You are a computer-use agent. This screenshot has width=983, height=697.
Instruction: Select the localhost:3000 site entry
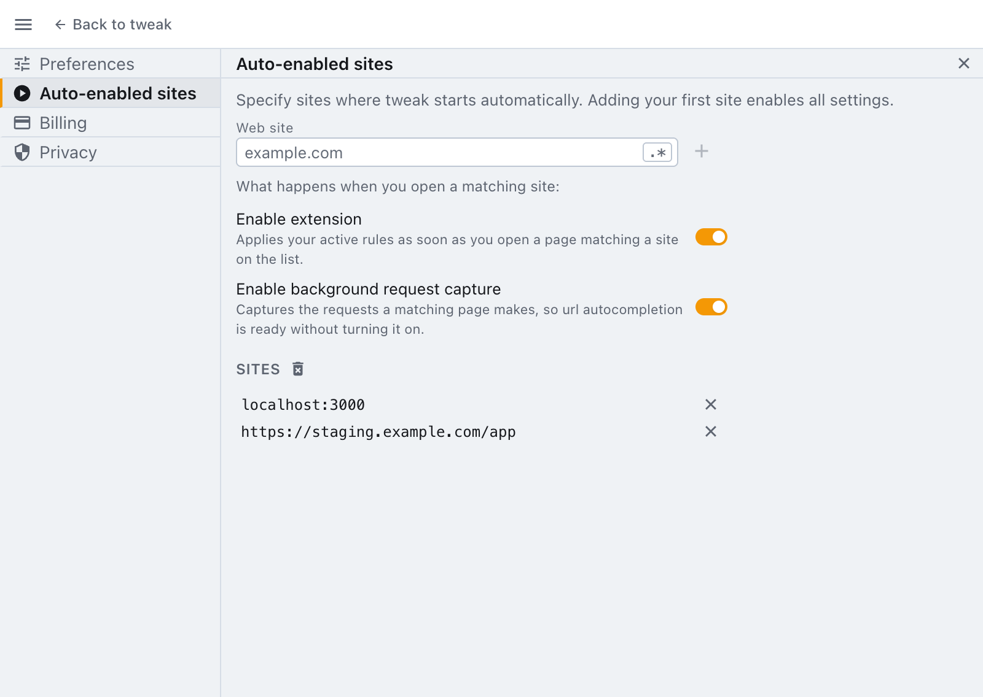[x=304, y=405]
